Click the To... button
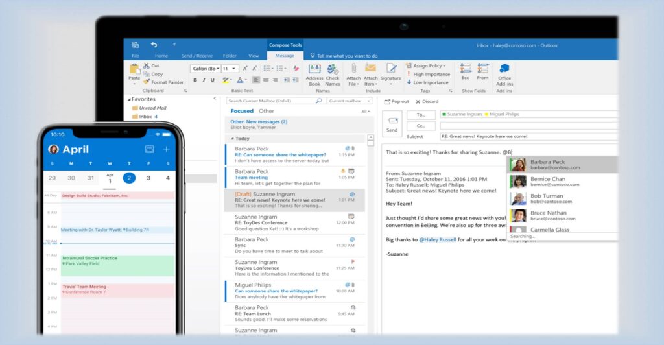 pos(421,115)
